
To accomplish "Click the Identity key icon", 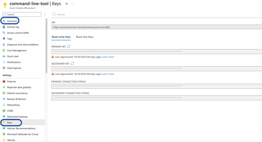I will pyautogui.click(x=4, y=140).
